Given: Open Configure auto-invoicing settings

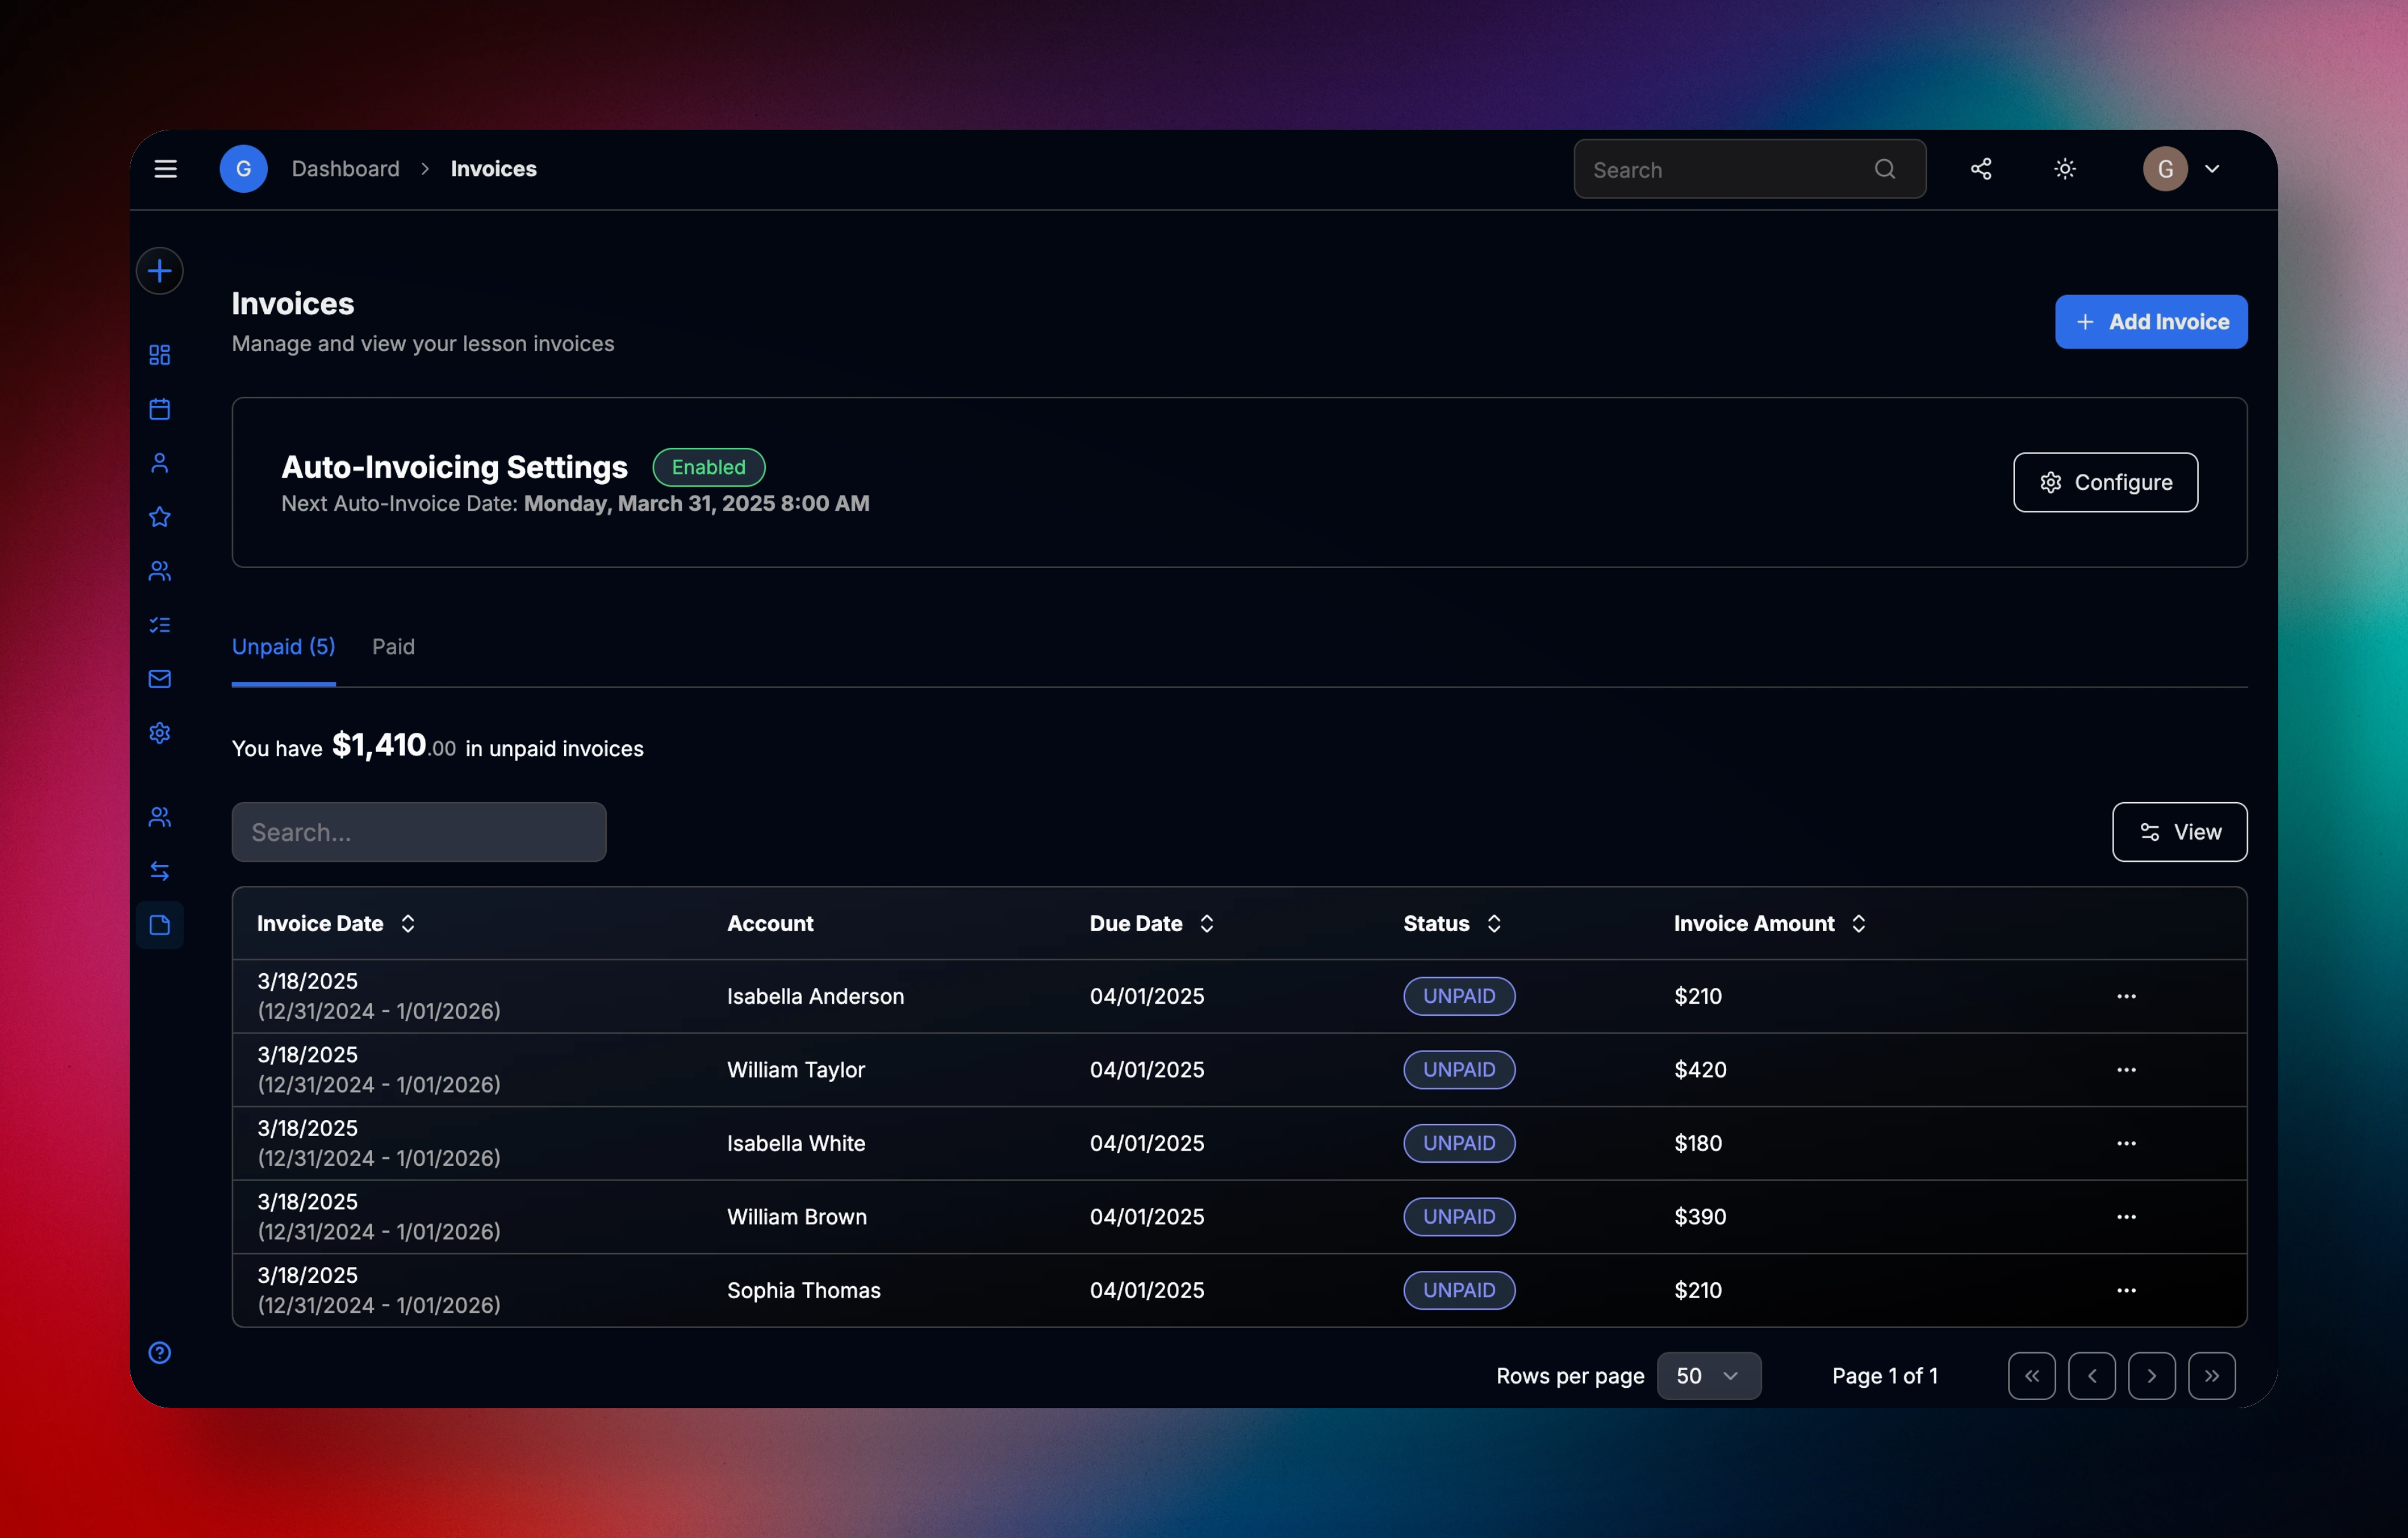Looking at the screenshot, I should pyautogui.click(x=2105, y=482).
